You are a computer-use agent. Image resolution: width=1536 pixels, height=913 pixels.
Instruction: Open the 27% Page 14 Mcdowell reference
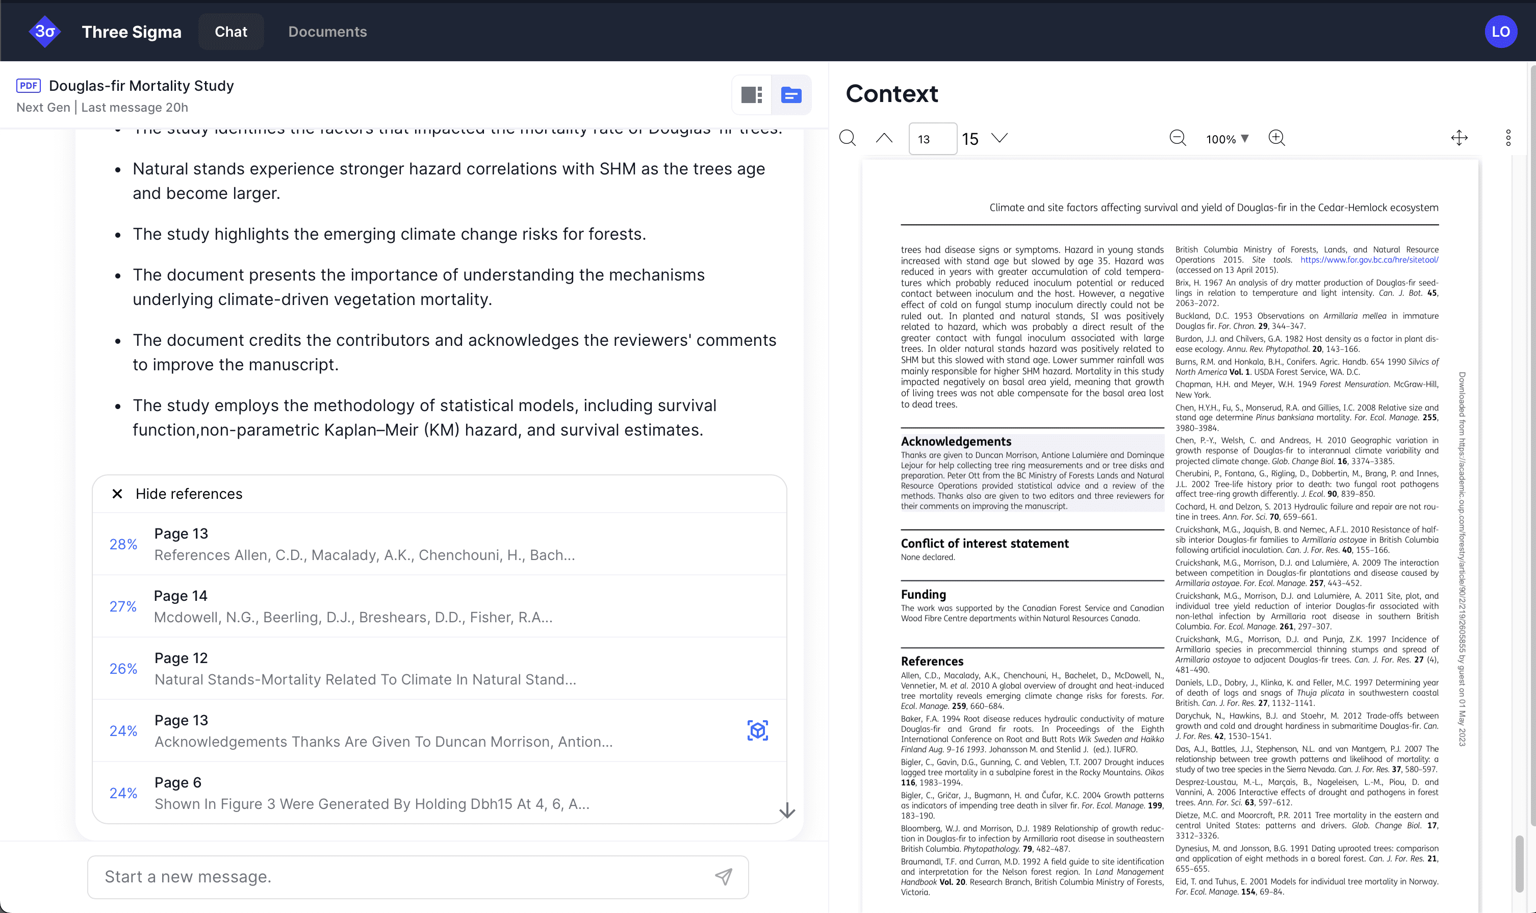(x=439, y=606)
